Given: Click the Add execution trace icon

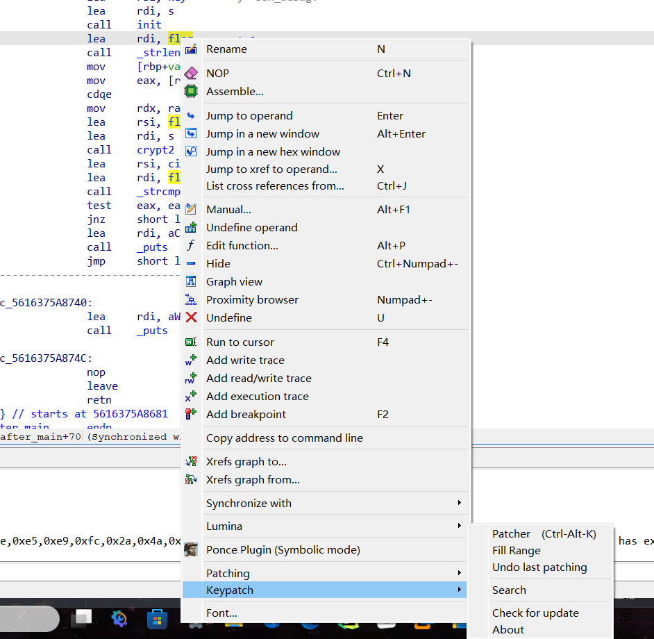Looking at the screenshot, I should click(191, 396).
